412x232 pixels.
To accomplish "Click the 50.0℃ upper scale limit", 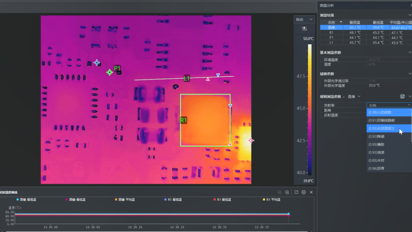I will (308, 39).
